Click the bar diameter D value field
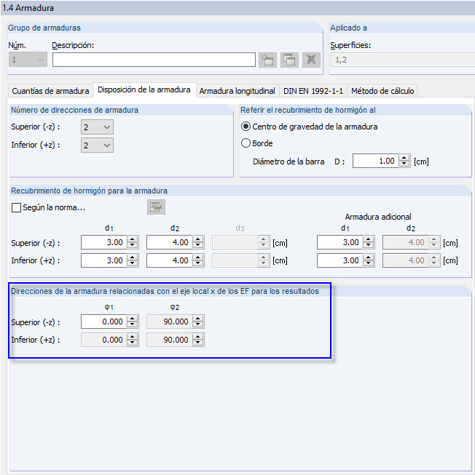 pyautogui.click(x=375, y=161)
